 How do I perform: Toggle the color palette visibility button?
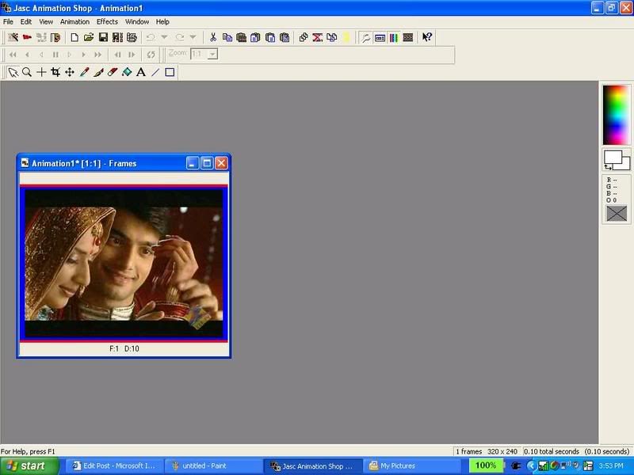(394, 37)
